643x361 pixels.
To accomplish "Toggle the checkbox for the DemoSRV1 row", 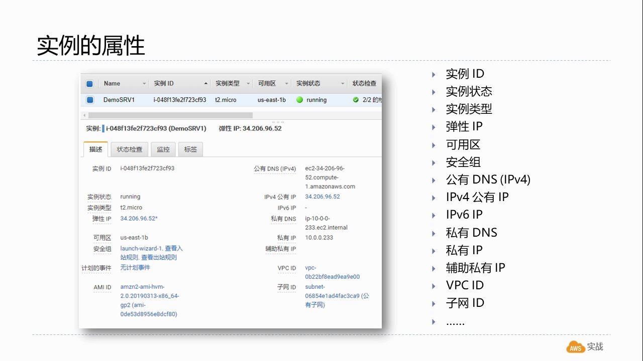I will 89,100.
